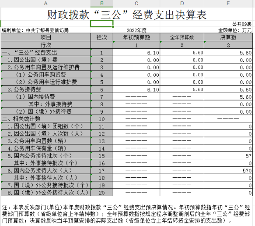Click the title cell 财政拨款"三公"经费支出决算表
Image resolution: width=255 pixels, height=226 pixels.
tap(127, 14)
